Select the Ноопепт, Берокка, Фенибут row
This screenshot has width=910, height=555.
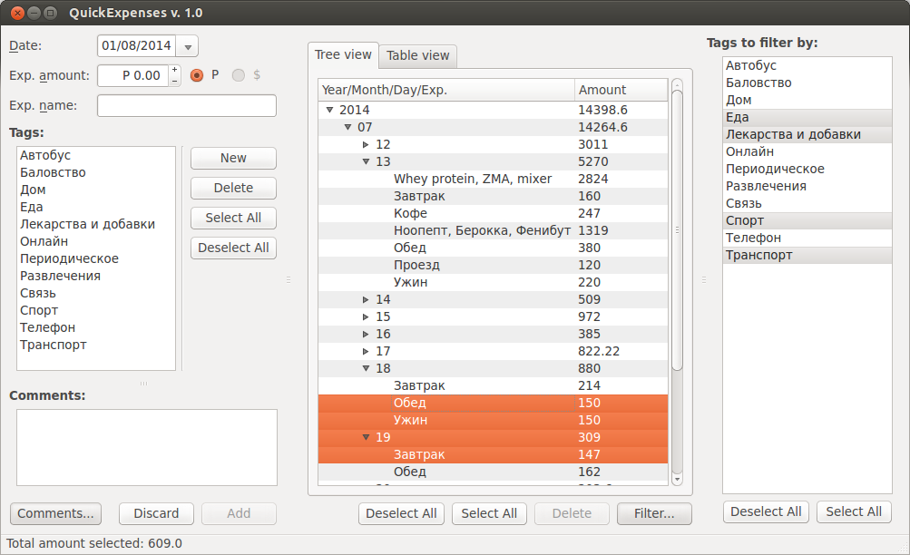pyautogui.click(x=493, y=231)
